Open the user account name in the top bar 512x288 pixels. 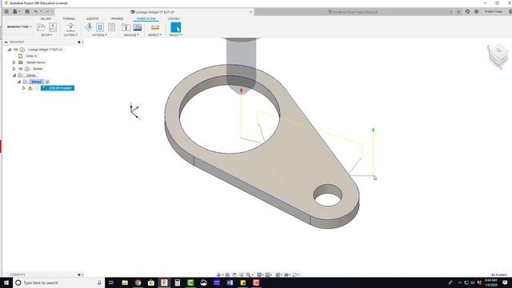tap(494, 11)
